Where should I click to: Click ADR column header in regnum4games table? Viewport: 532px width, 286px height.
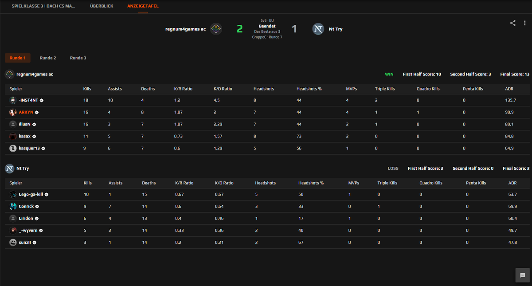(x=509, y=89)
